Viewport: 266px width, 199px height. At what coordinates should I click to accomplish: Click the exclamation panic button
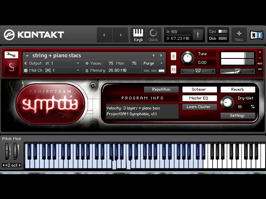[x=198, y=35]
